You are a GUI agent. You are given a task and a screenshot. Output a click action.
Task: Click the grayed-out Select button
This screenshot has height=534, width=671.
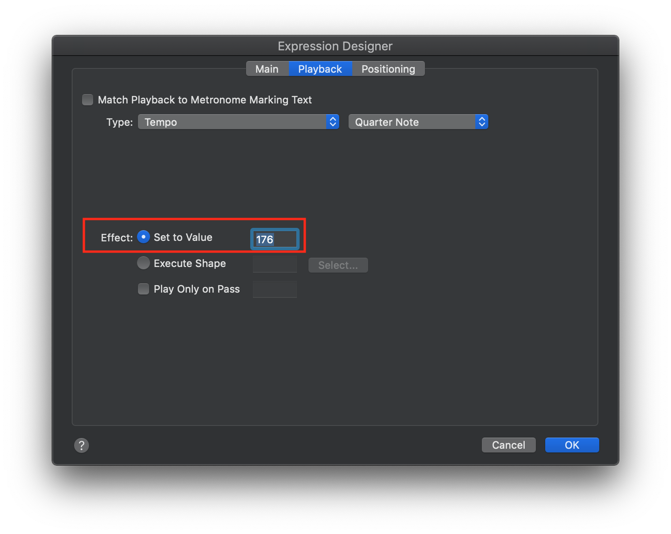click(338, 265)
